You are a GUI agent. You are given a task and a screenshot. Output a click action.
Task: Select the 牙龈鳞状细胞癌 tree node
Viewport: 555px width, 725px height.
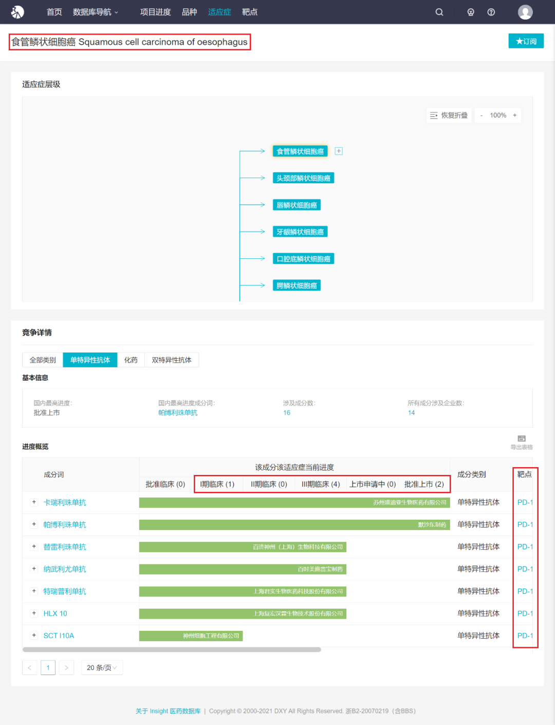[x=300, y=232]
